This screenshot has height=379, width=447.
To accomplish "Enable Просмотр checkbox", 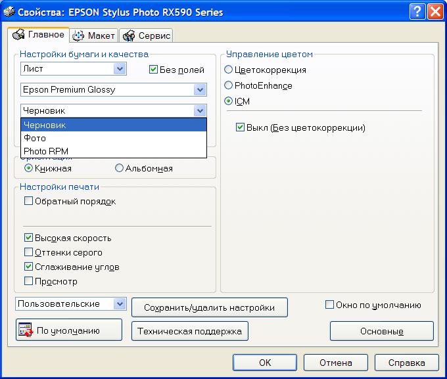I will coord(28,280).
